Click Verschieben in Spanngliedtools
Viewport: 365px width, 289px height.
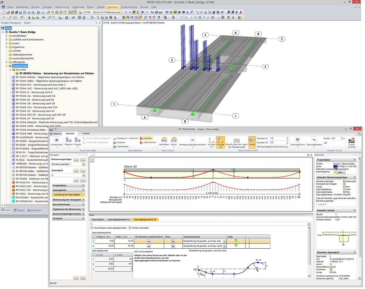tap(121, 147)
